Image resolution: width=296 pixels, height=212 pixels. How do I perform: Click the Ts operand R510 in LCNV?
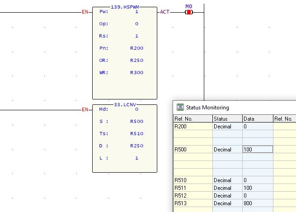pos(136,133)
